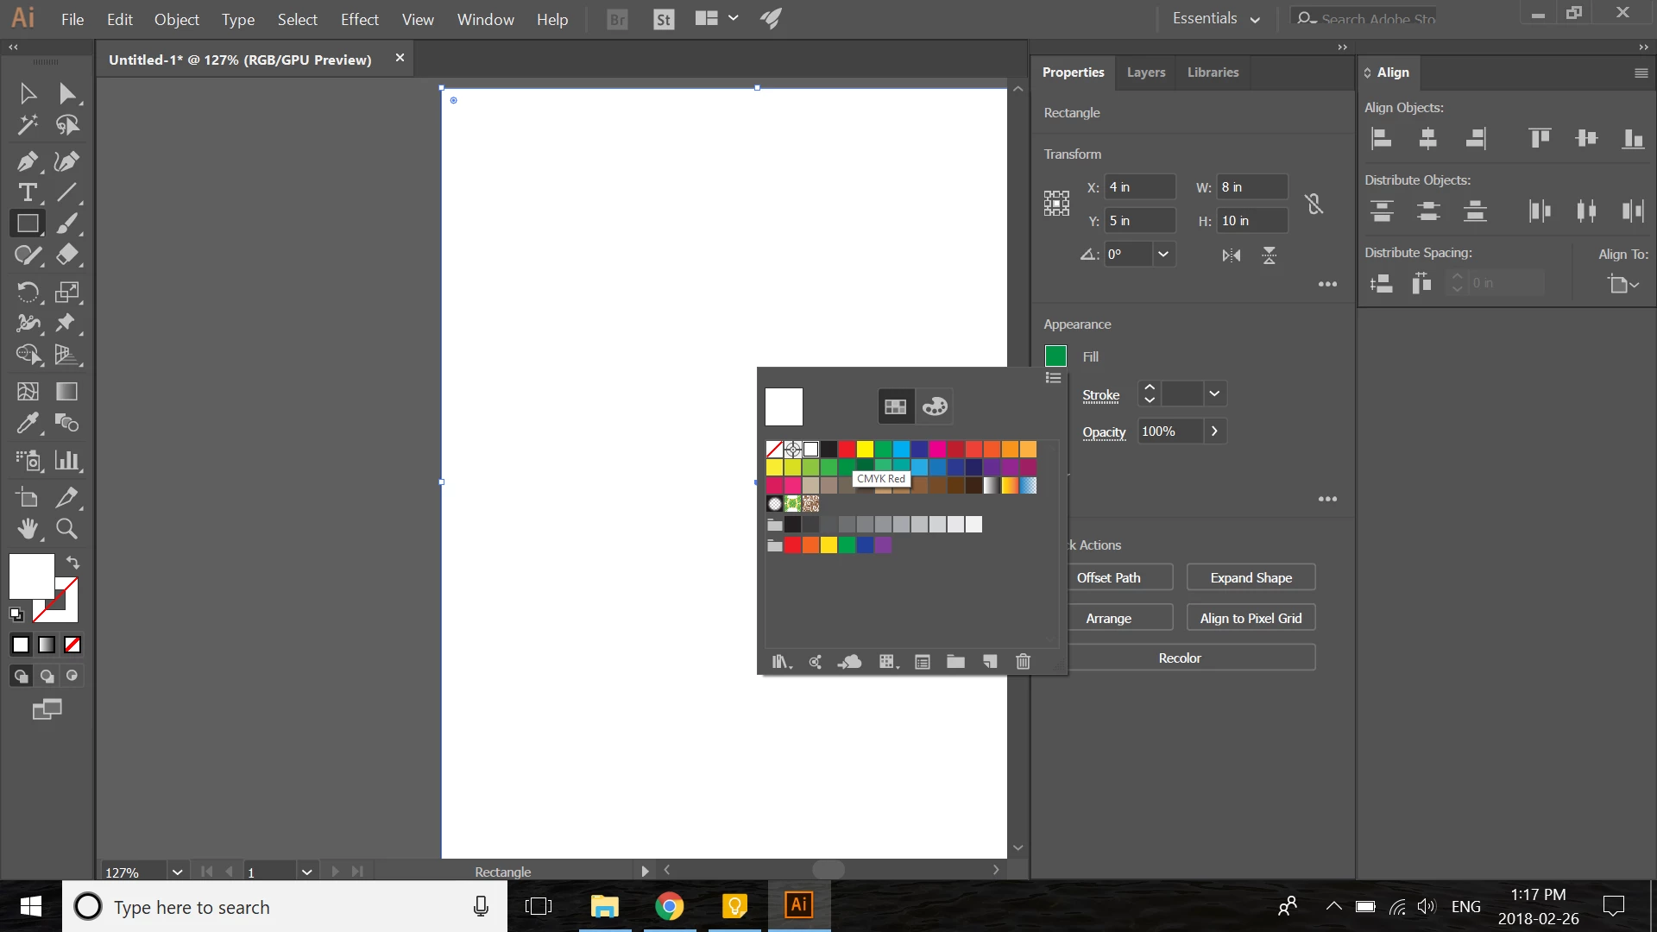This screenshot has height=932, width=1657.
Task: Click the Expand Shape button
Action: click(x=1251, y=577)
